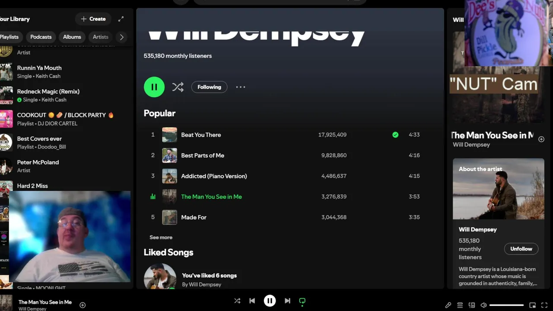Adjust the volume slider
Image resolution: width=553 pixels, height=311 pixels.
507,305
